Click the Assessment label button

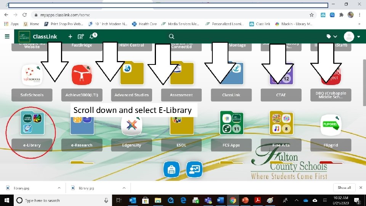click(x=181, y=95)
